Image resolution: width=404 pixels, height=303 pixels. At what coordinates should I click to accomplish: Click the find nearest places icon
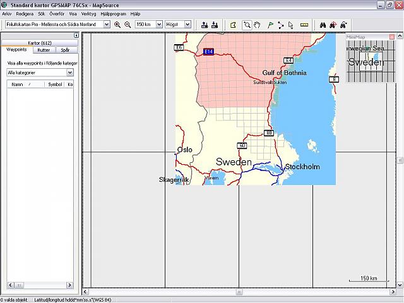tap(333, 25)
